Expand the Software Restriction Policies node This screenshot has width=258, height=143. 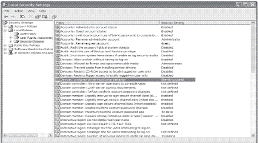(x=5, y=49)
